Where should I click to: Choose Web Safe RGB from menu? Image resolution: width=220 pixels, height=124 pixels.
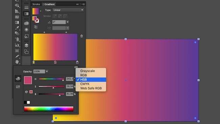91,88
